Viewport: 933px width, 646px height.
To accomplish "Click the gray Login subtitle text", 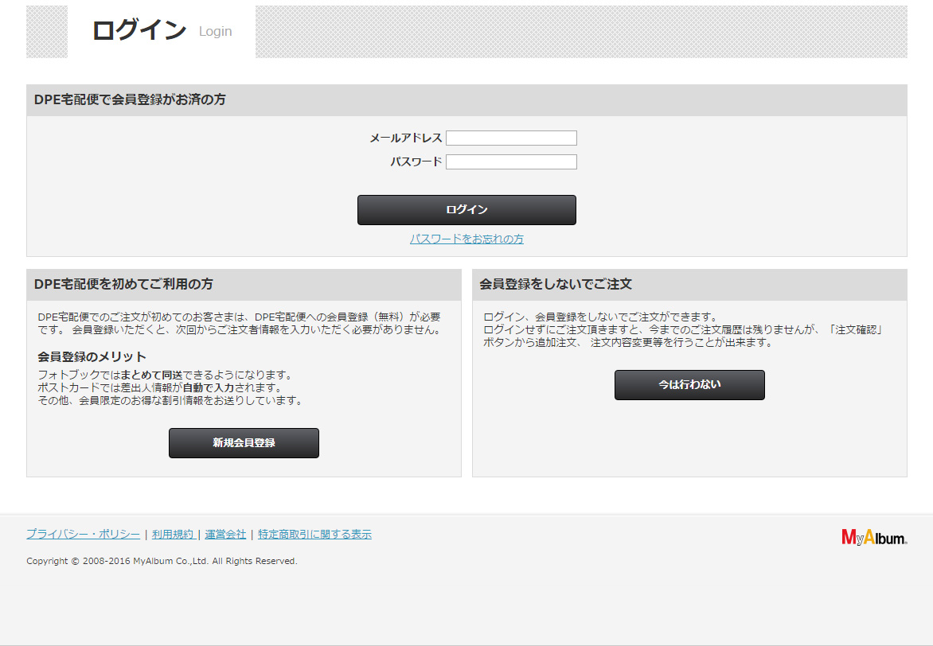I will pyautogui.click(x=216, y=32).
